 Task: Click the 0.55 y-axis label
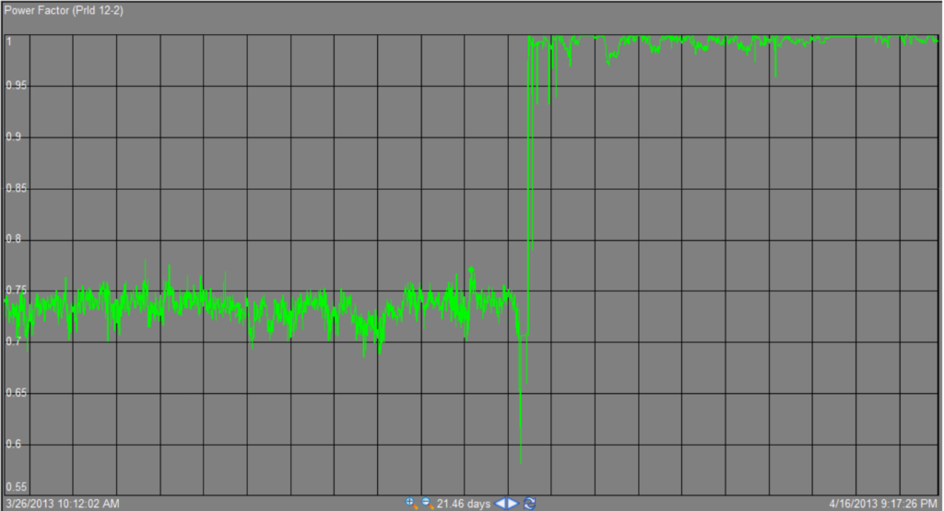(16, 486)
